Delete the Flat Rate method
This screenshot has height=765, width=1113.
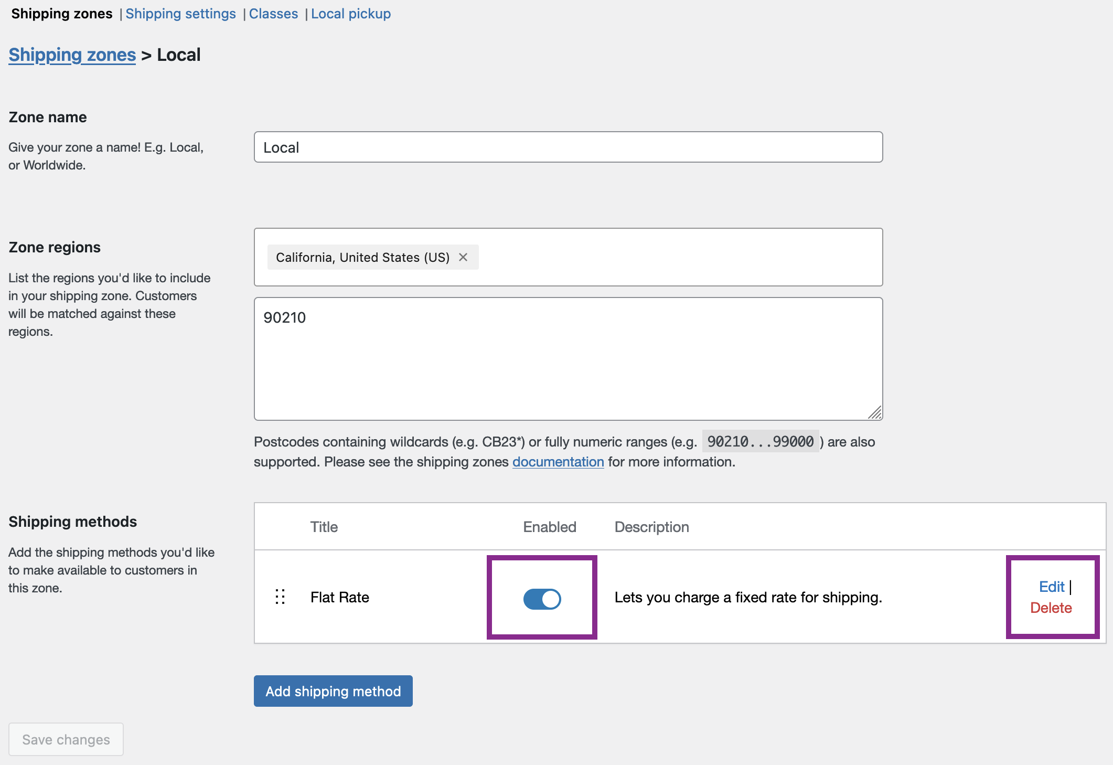click(1051, 608)
